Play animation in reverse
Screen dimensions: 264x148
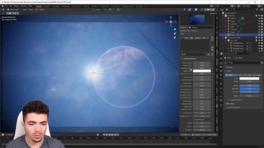click(110, 134)
